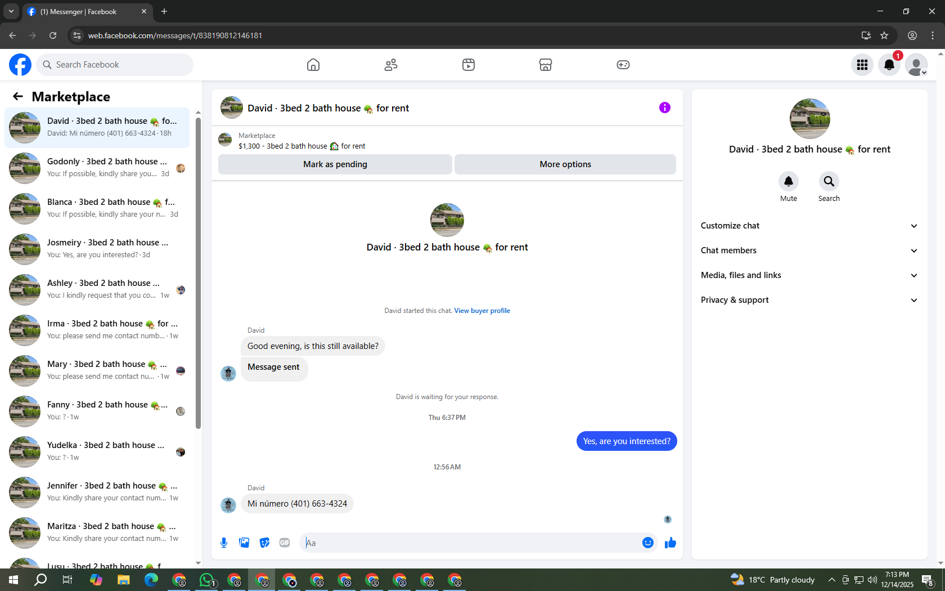Open Yudelka conversation in list
Image resolution: width=945 pixels, height=591 pixels.
click(x=97, y=452)
